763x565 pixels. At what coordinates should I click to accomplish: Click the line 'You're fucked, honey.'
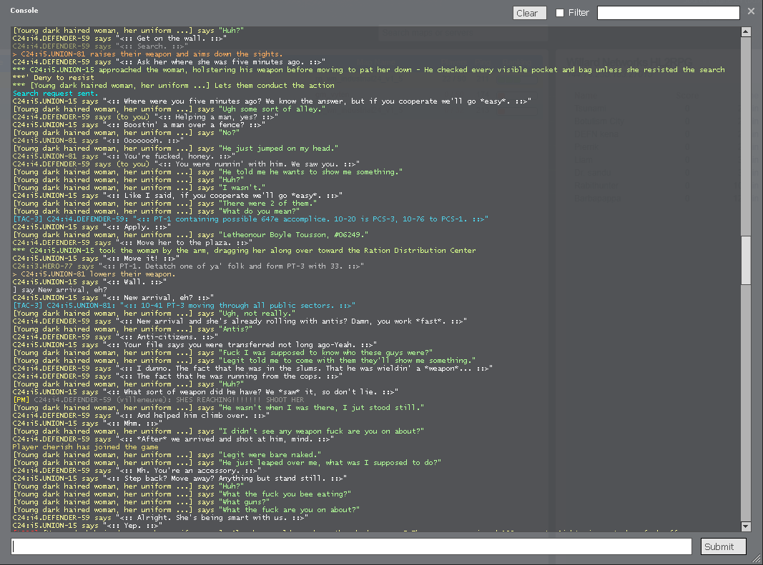pyautogui.click(x=124, y=156)
